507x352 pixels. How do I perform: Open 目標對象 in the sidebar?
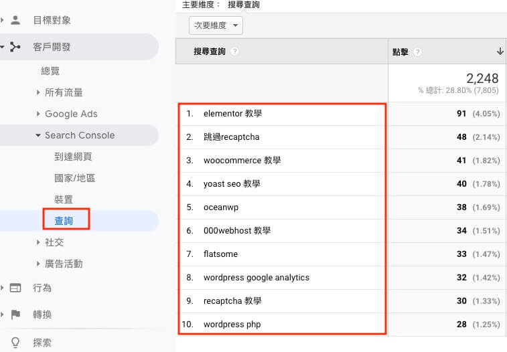point(52,20)
